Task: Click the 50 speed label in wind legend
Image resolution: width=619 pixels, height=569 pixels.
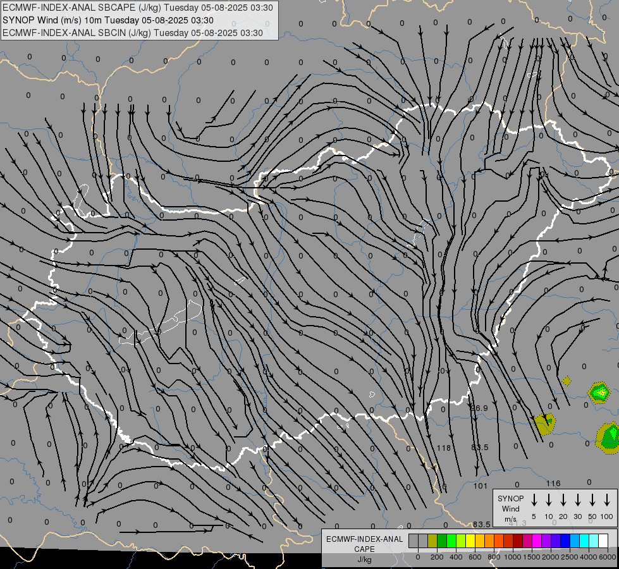Action: [592, 517]
